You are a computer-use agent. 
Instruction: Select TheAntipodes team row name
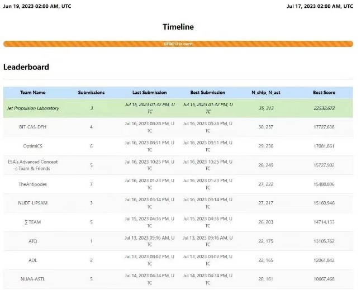(32, 184)
